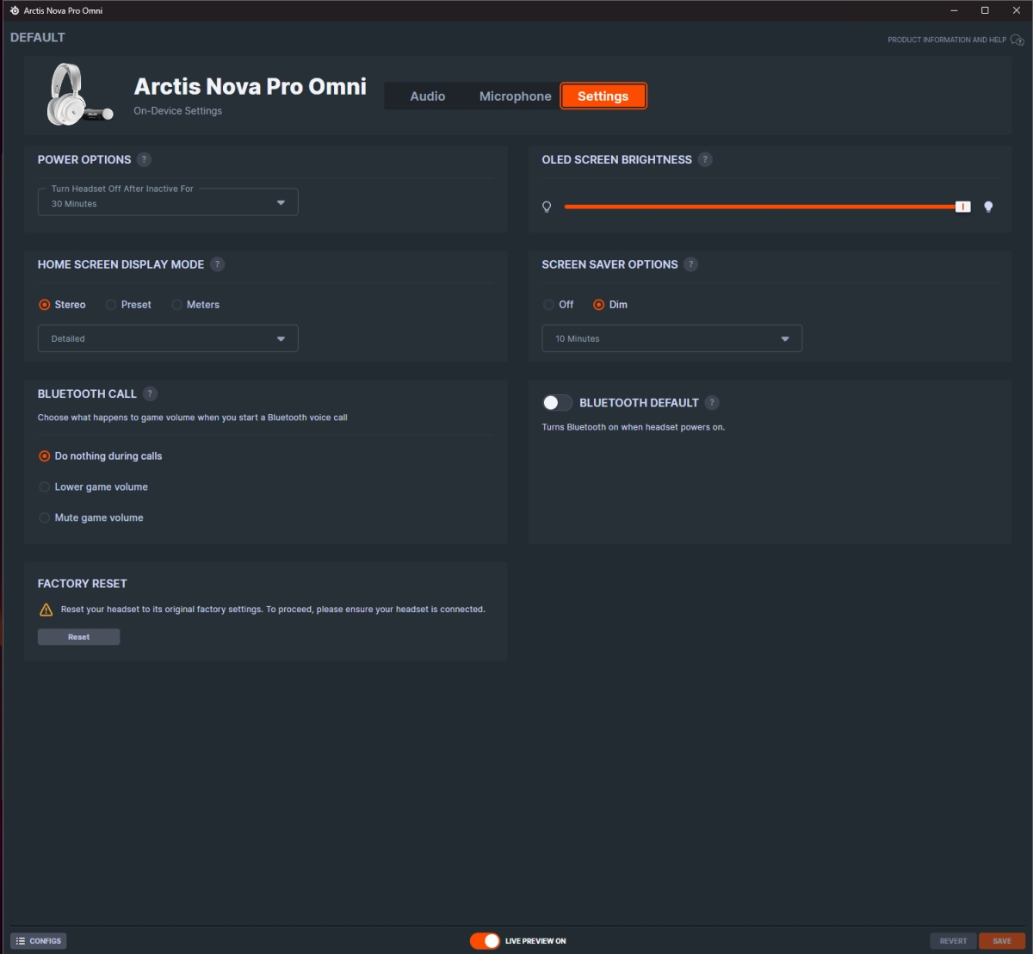The height and width of the screenshot is (954, 1033).
Task: Click the On-Device Settings subtitle
Action: tap(178, 111)
